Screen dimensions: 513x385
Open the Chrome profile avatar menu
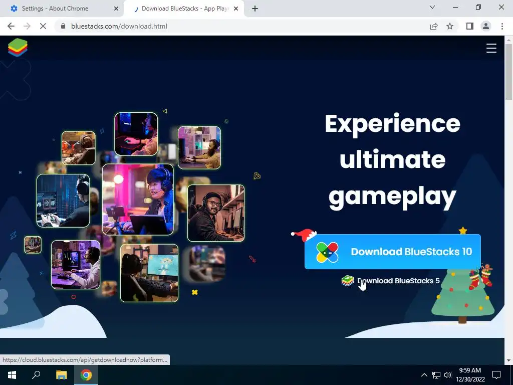486,26
